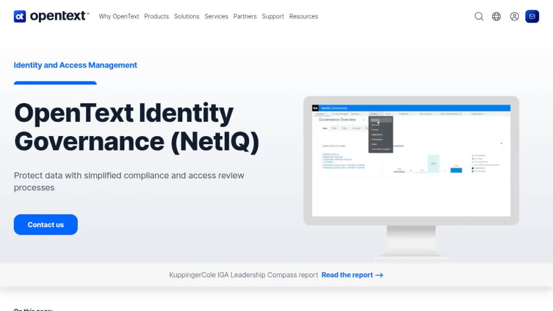The width and height of the screenshot is (553, 311).
Task: Open the Partners menu
Action: tap(245, 16)
